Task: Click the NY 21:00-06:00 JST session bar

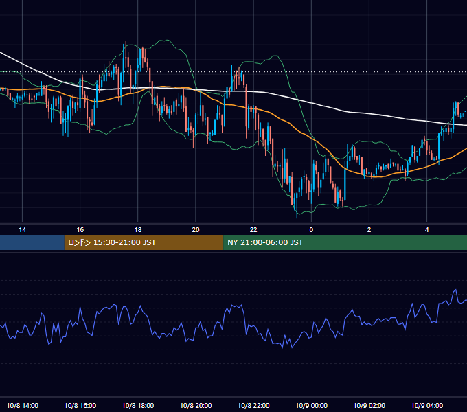Action: click(x=345, y=242)
